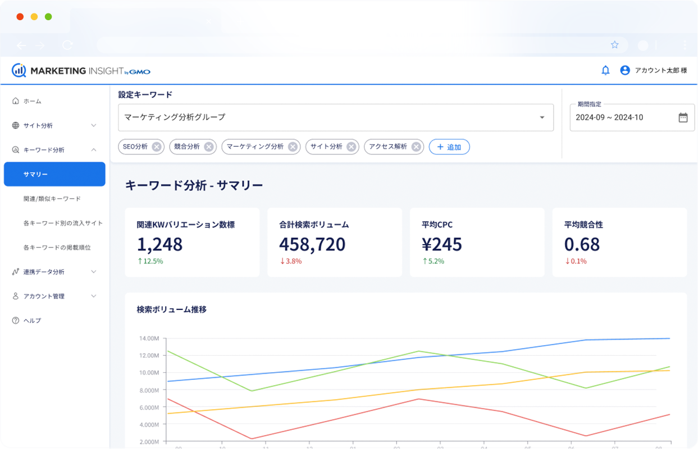This screenshot has height=449, width=698.
Task: Remove the SEO分析 keyword chip
Action: click(157, 146)
